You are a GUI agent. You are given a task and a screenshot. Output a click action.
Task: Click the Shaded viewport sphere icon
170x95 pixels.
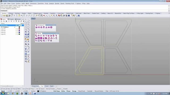(x=64, y=16)
